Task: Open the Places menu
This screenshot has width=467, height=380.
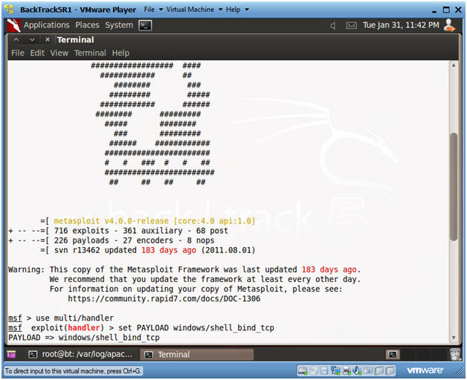Action: 87,25
